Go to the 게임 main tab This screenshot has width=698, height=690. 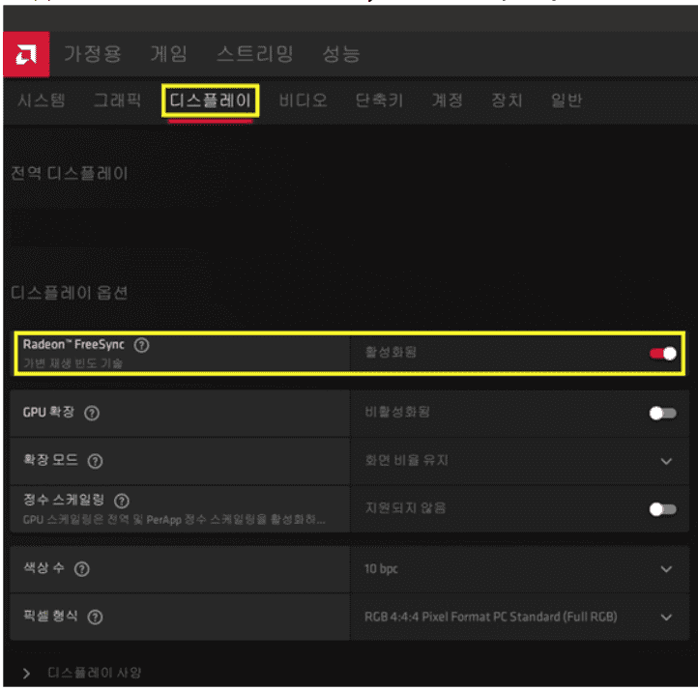click(169, 54)
